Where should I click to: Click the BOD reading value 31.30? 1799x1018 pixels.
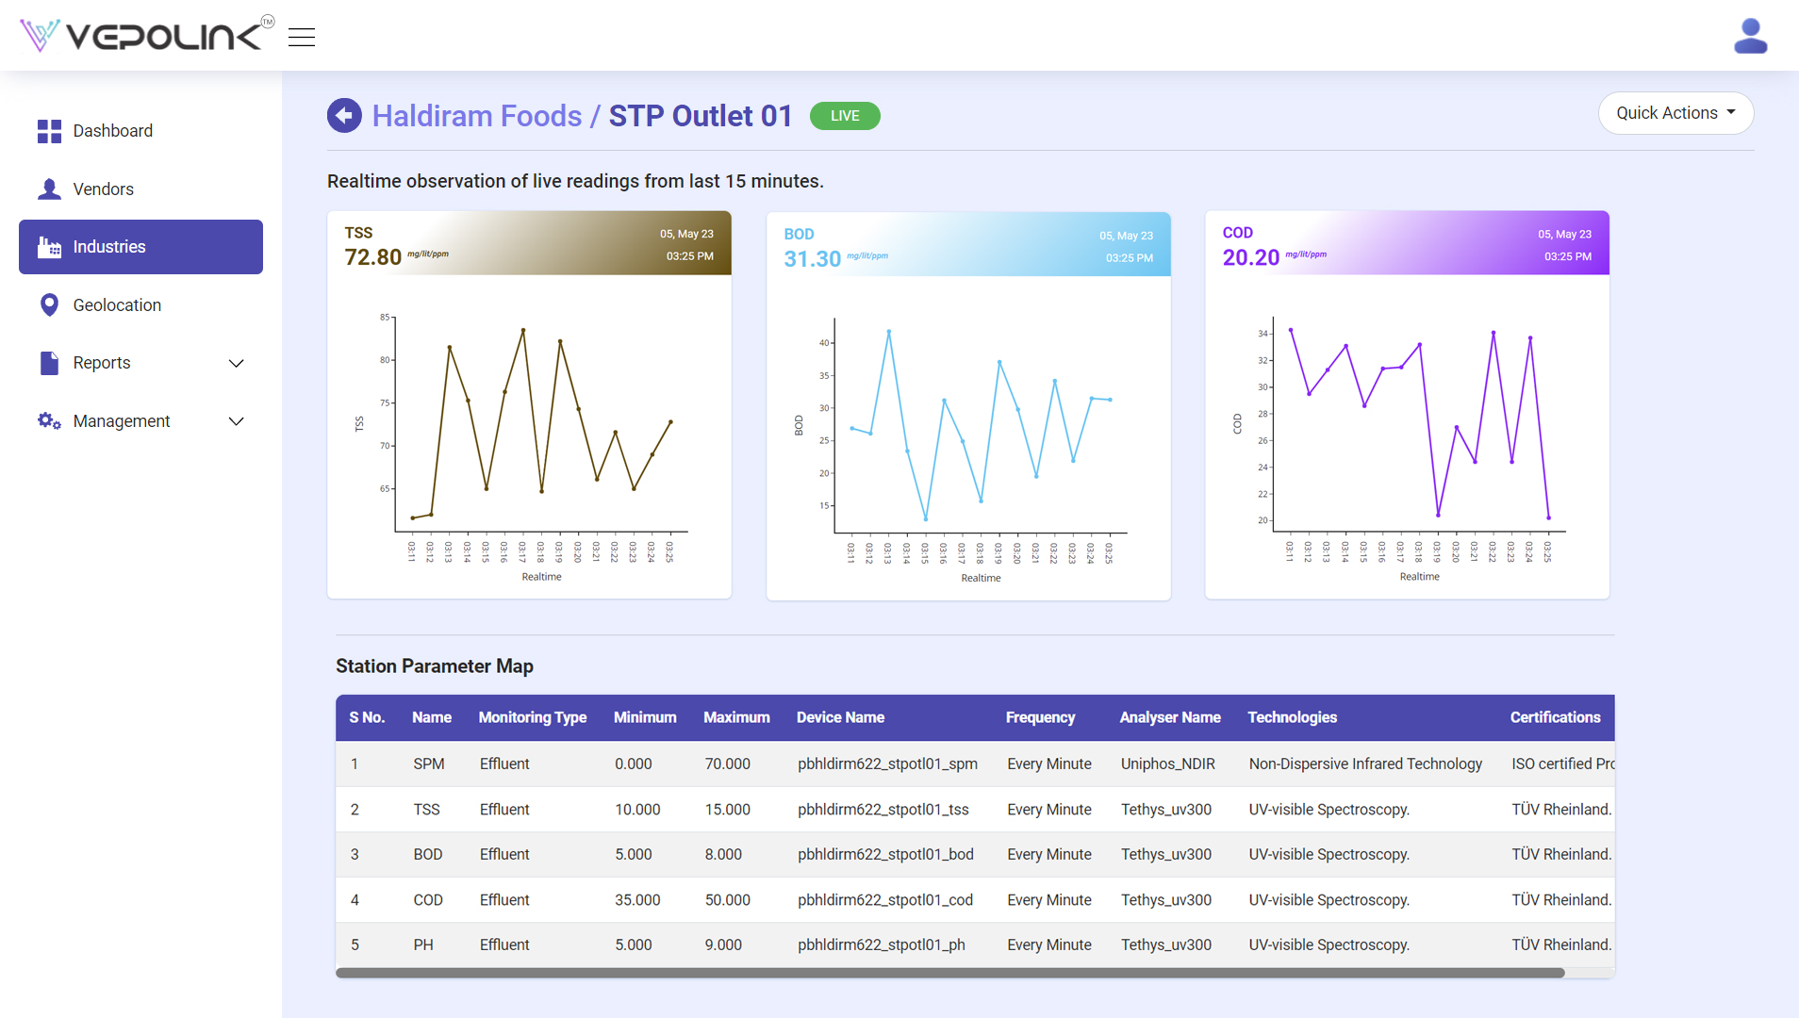pos(813,258)
